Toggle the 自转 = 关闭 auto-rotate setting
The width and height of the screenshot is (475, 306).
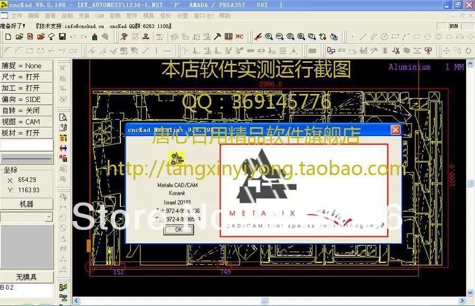(x=27, y=111)
